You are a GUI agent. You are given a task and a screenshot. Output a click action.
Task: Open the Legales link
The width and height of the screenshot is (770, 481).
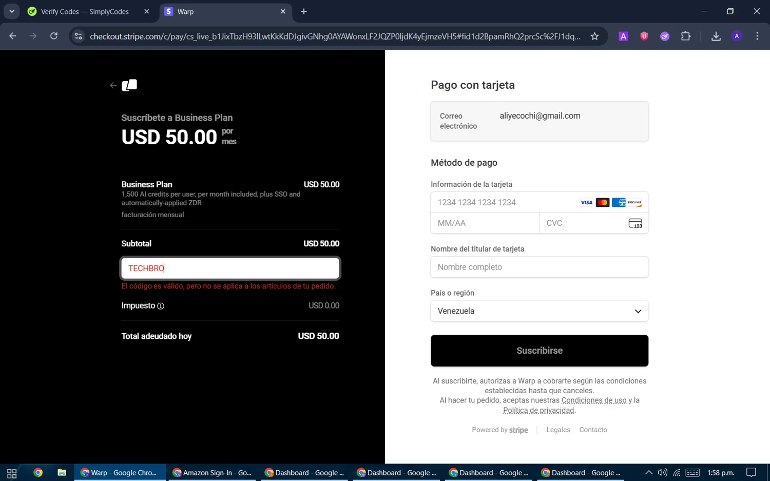tap(558, 430)
